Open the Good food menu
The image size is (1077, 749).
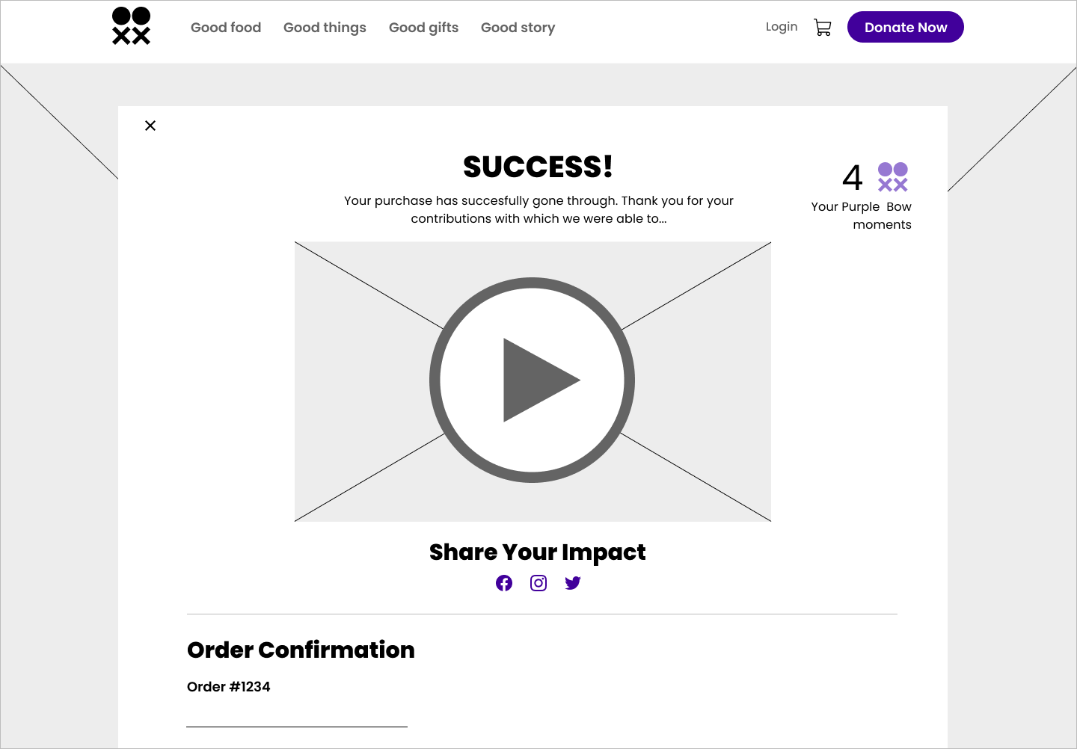pos(226,28)
